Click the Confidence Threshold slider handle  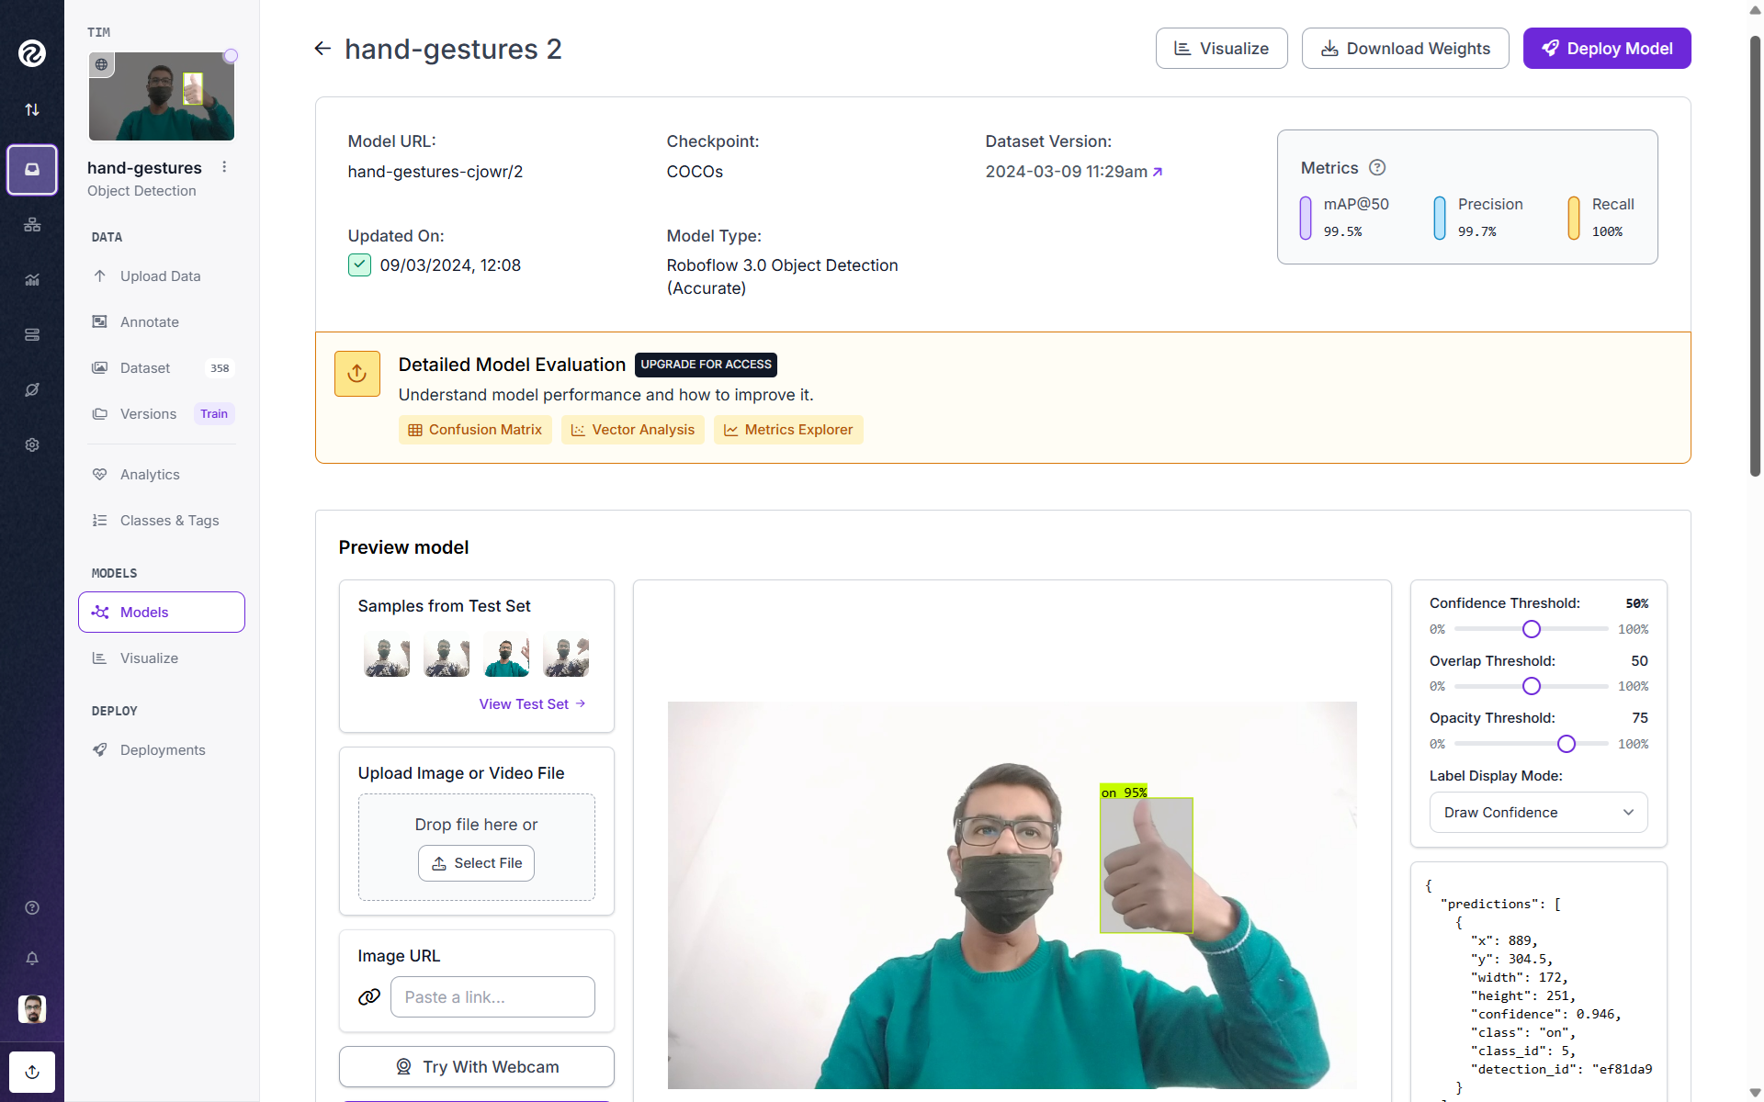tap(1531, 629)
